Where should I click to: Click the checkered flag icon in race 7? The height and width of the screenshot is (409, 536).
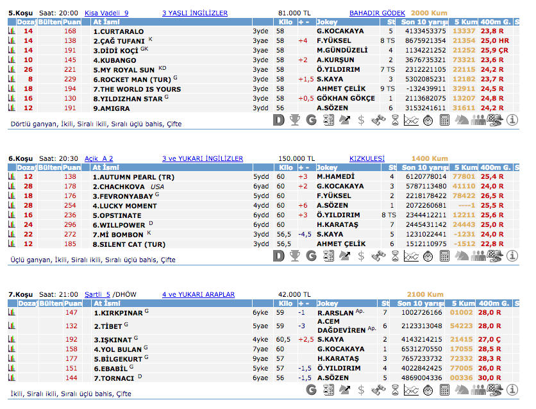495,389
